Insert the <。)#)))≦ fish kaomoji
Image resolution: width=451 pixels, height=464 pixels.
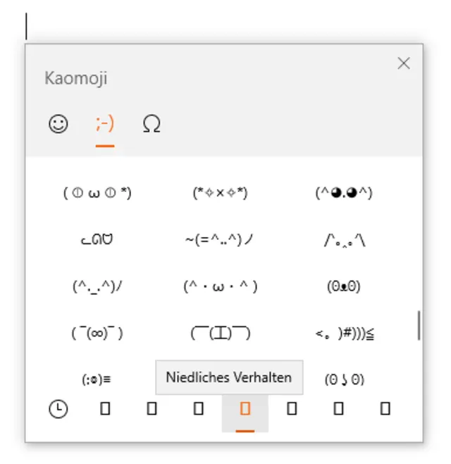(344, 333)
